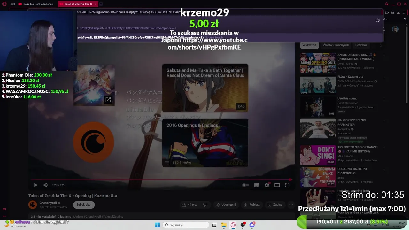Open the browser downloads icon

pos(398,12)
